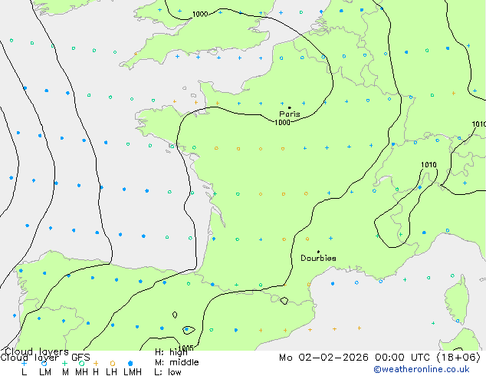
Task: Click the orange open-circle legend symbol for LH
Action: [x=113, y=363]
